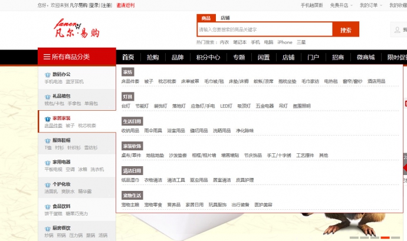The height and width of the screenshot is (241, 407).
Task: Open the 免费开店 dropdown
Action: click(x=342, y=5)
